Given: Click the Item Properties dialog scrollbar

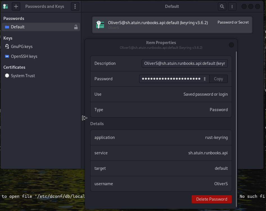Looking at the screenshot, I should 236,112.
